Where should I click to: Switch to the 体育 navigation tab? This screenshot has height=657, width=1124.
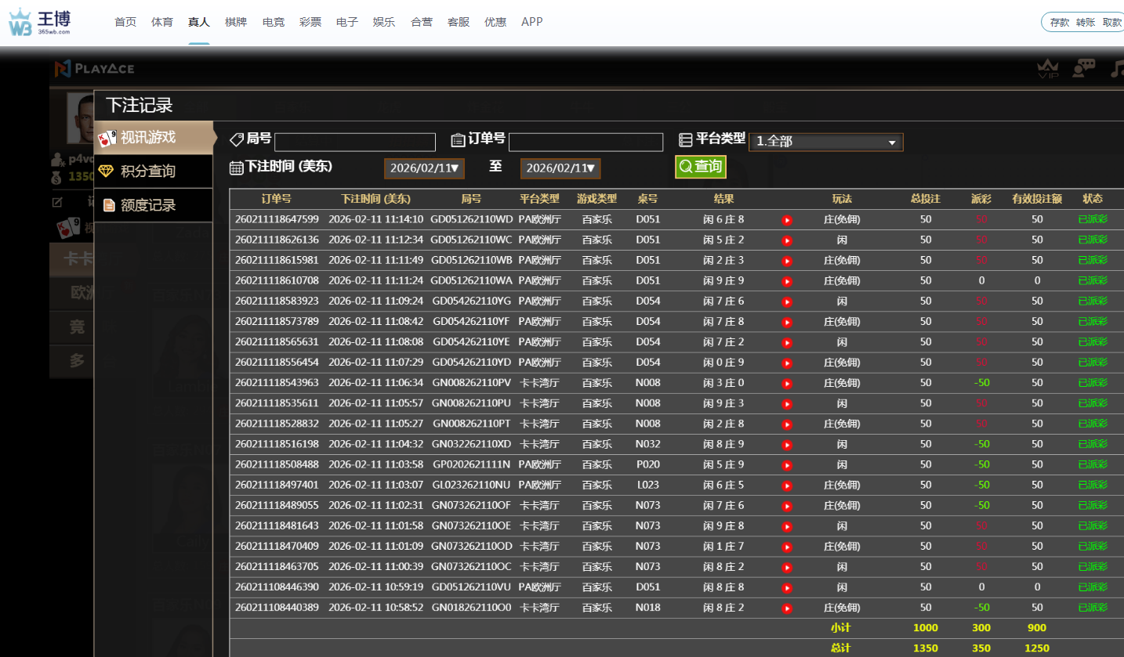(162, 21)
